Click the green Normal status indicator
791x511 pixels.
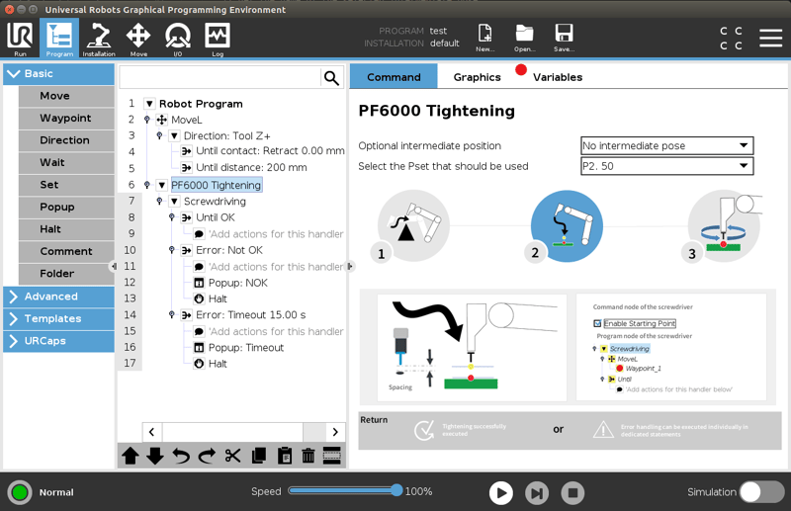point(20,492)
